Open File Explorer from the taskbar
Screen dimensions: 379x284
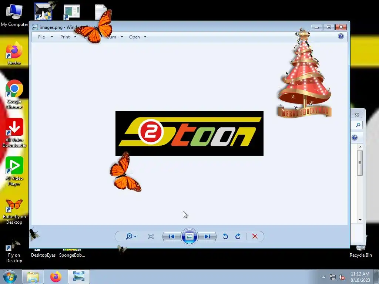click(33, 277)
